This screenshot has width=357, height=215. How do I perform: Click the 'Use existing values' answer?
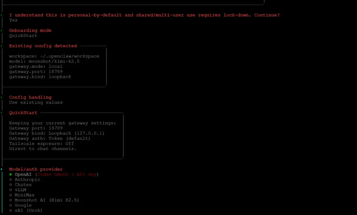36,102
